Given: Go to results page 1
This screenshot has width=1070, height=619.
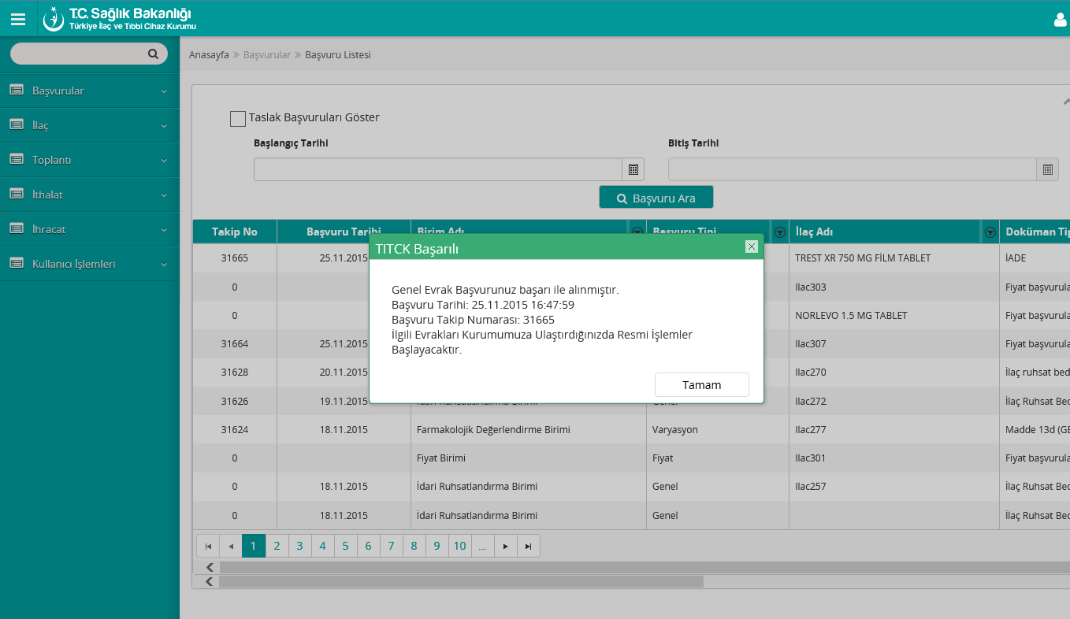Looking at the screenshot, I should point(254,546).
